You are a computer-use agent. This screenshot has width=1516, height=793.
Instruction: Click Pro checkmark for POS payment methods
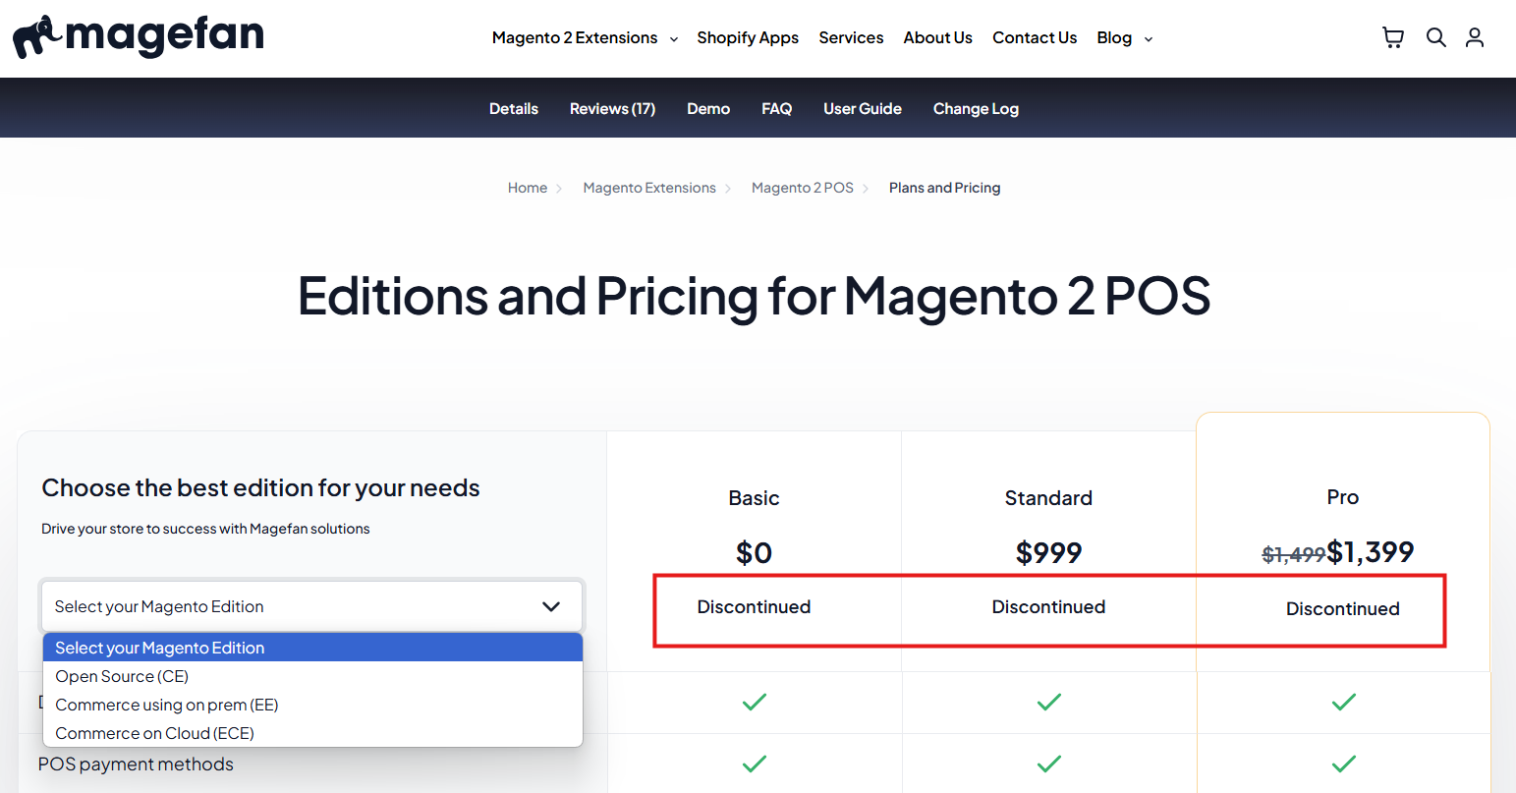coord(1343,764)
